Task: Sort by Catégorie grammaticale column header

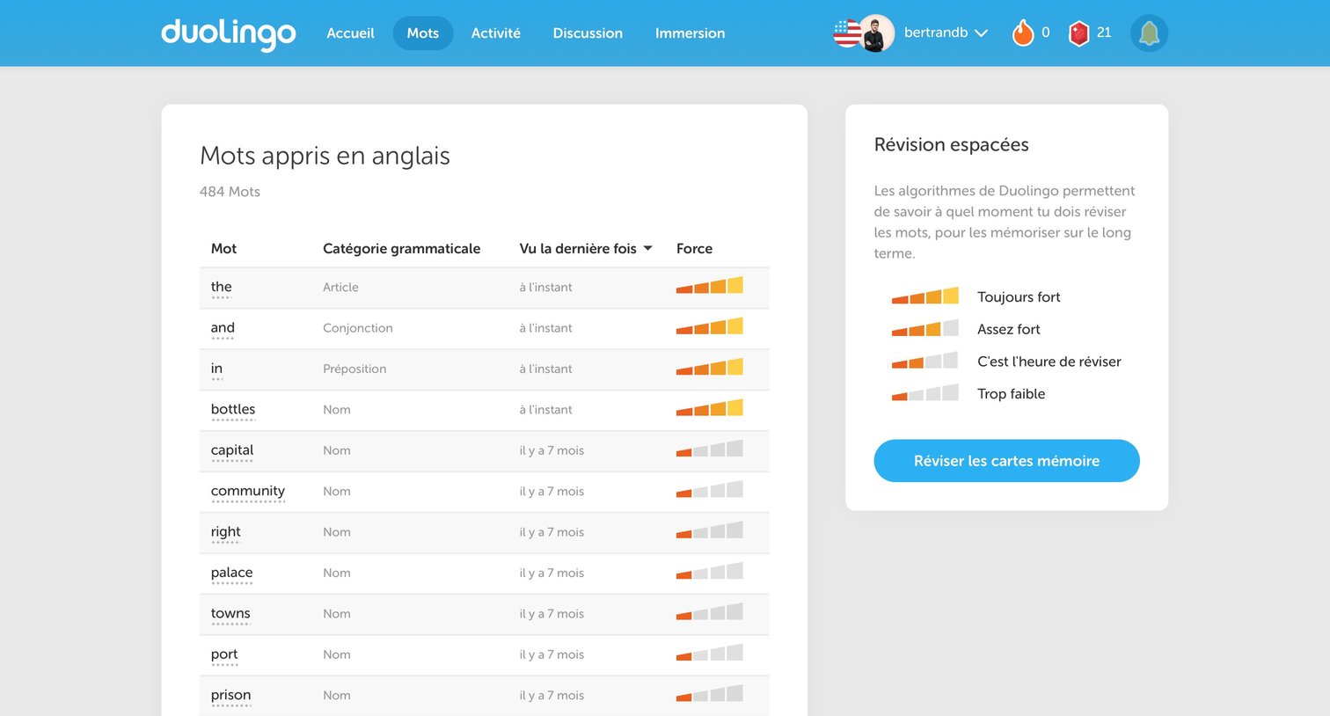Action: click(401, 249)
